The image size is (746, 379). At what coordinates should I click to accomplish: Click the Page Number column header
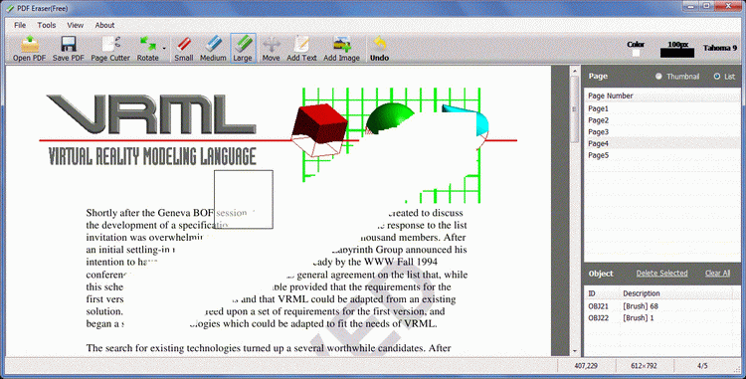661,95
